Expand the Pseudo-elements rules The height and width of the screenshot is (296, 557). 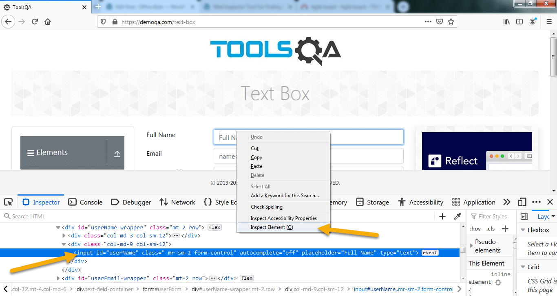point(472,246)
